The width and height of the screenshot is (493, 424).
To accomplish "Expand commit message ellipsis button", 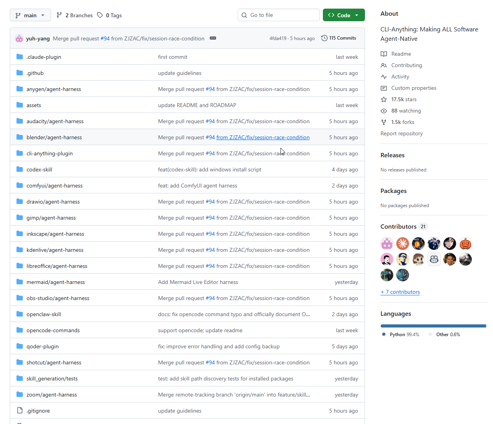I will click(213, 38).
